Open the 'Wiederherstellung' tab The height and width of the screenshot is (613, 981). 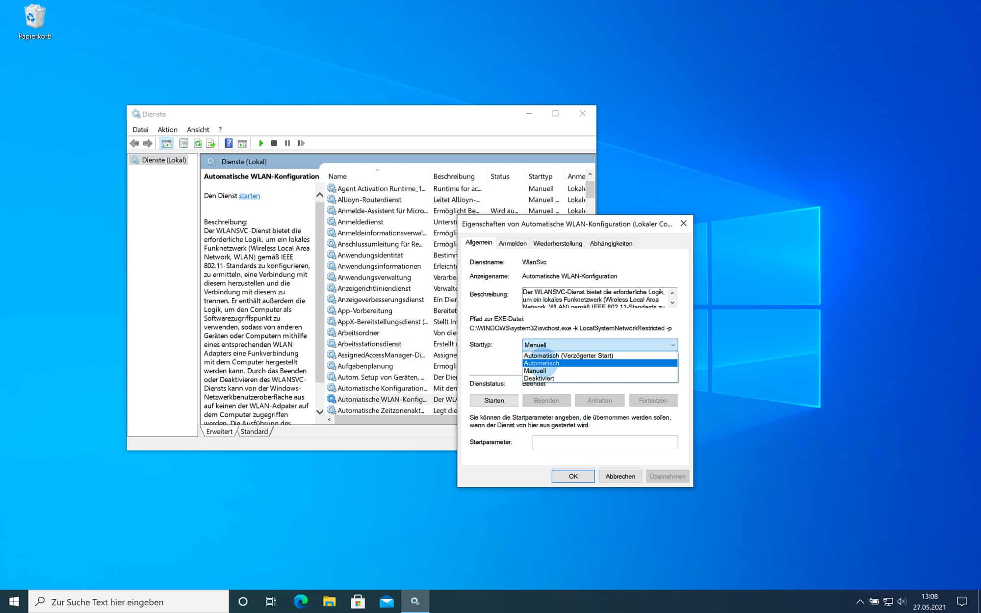557,243
